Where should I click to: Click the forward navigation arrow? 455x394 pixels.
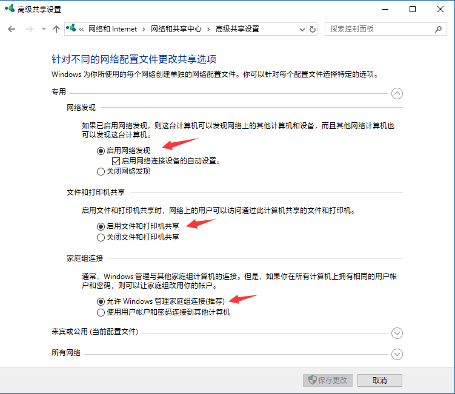click(28, 29)
